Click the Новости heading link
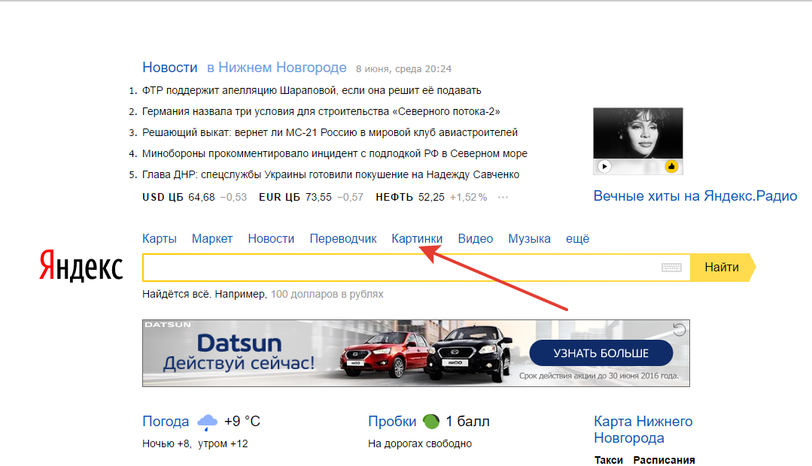This screenshot has width=812, height=466. point(170,67)
